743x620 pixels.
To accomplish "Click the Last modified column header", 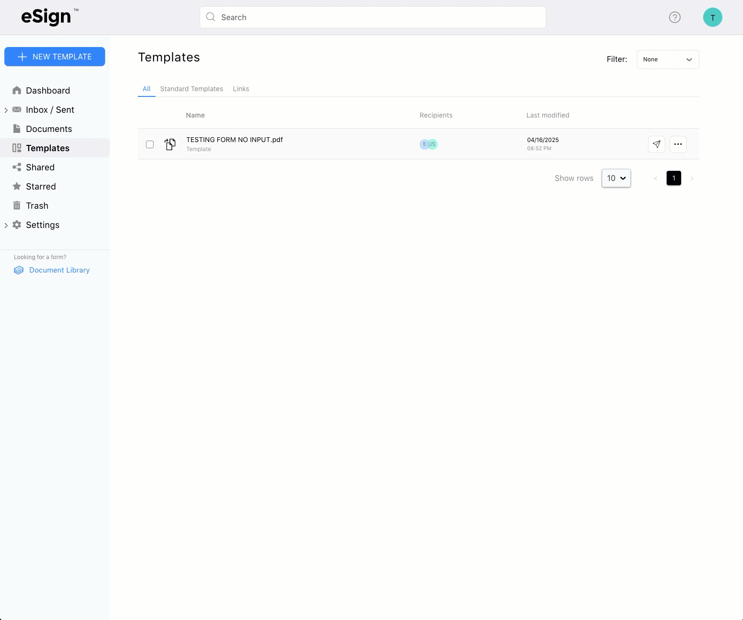I will [548, 115].
